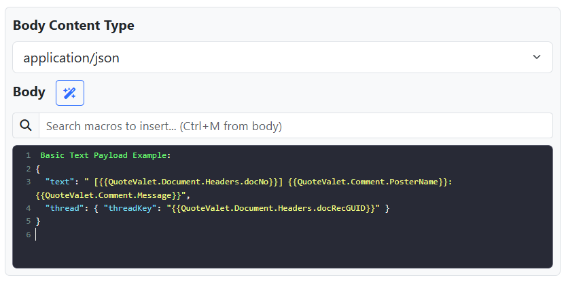Click the "threadKey" property name

point(126,208)
